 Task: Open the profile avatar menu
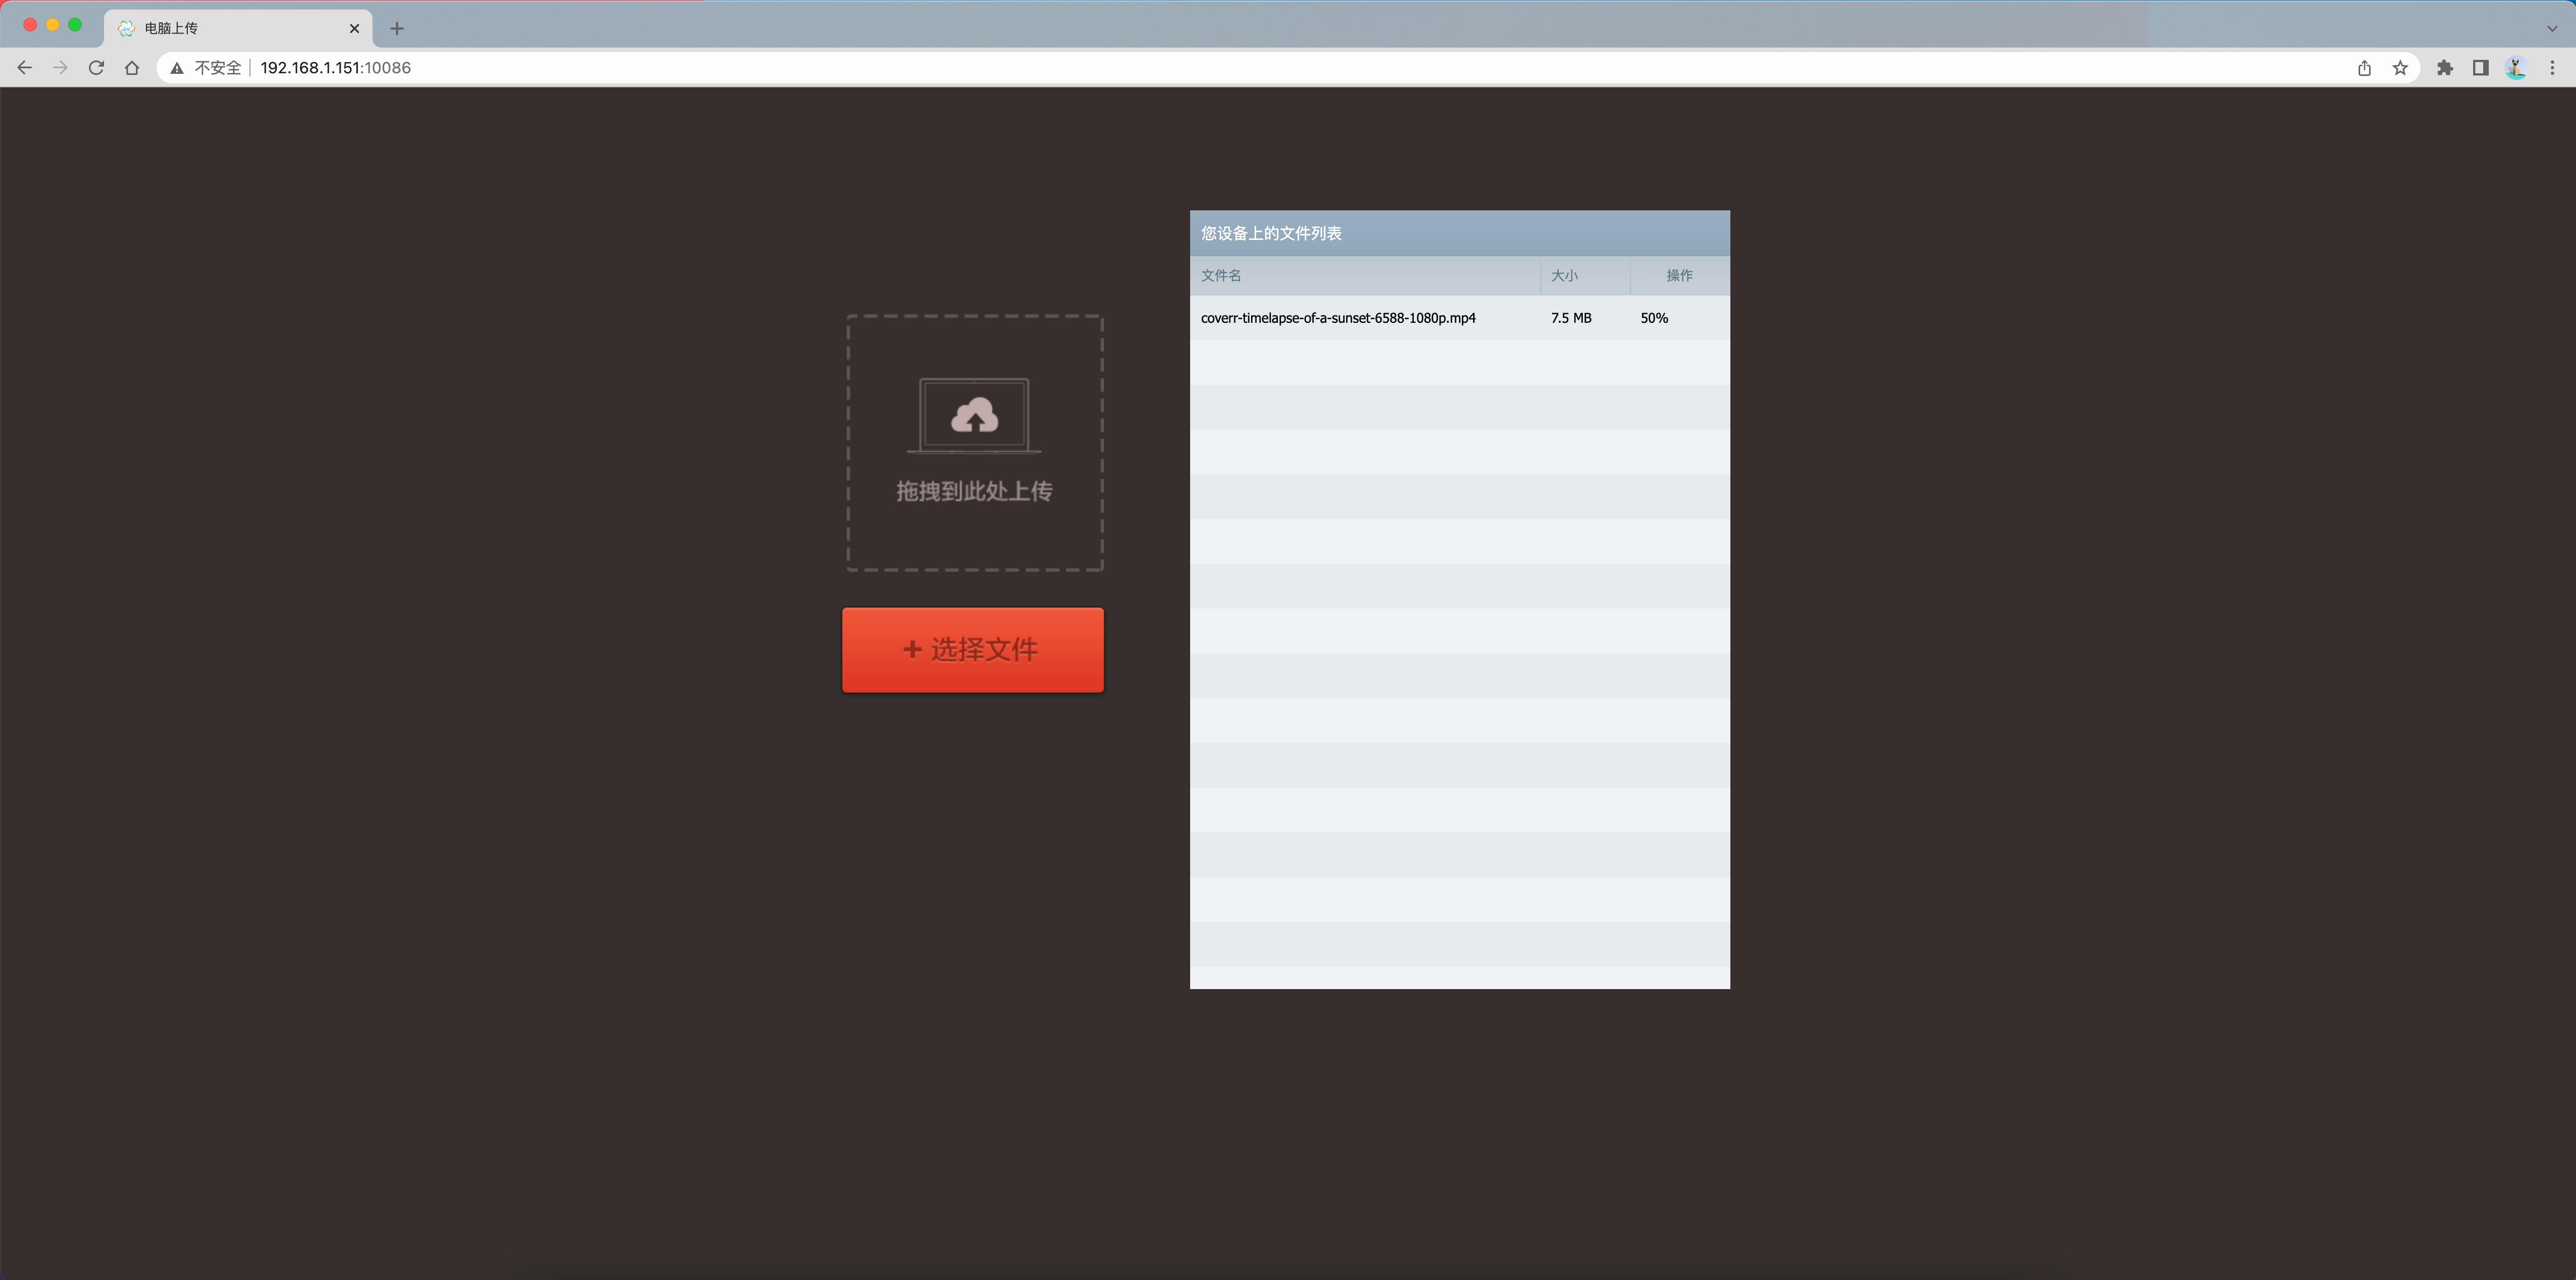point(2516,68)
